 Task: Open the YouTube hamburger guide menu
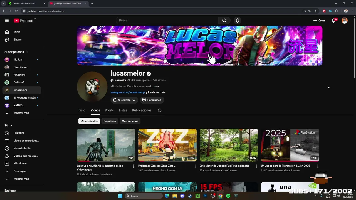[x=7, y=20]
